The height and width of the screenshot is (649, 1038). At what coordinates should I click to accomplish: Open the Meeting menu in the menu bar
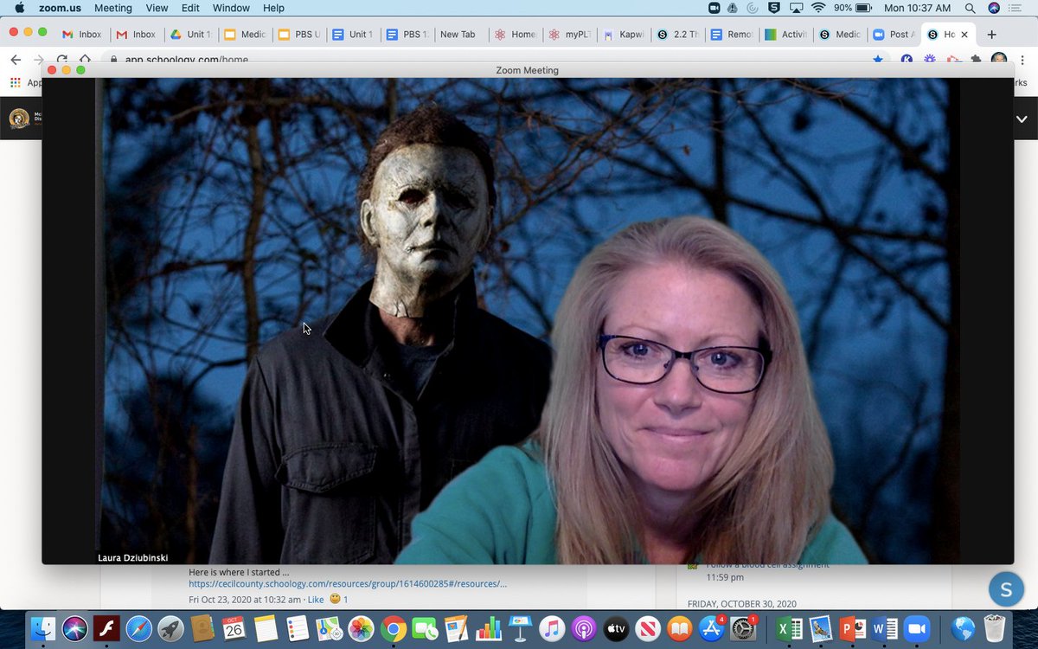pyautogui.click(x=113, y=8)
